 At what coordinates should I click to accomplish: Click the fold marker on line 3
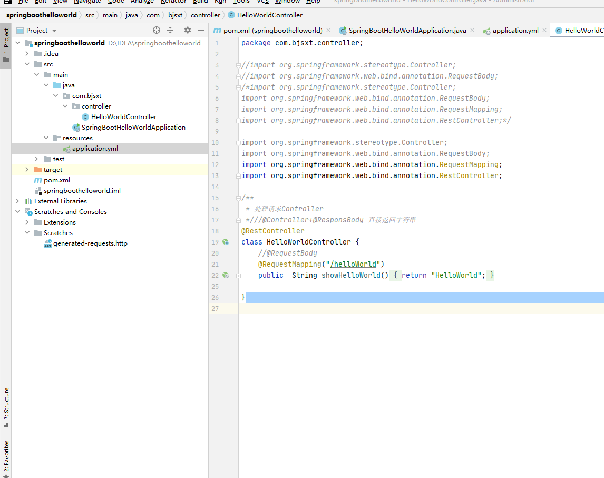pos(238,65)
